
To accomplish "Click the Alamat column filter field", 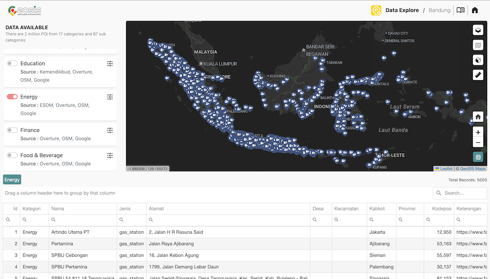I will click(228, 220).
